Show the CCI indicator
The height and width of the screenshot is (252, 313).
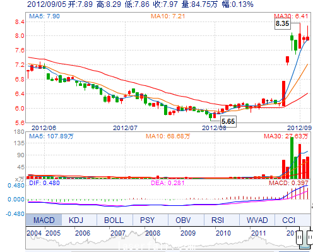(x=288, y=220)
